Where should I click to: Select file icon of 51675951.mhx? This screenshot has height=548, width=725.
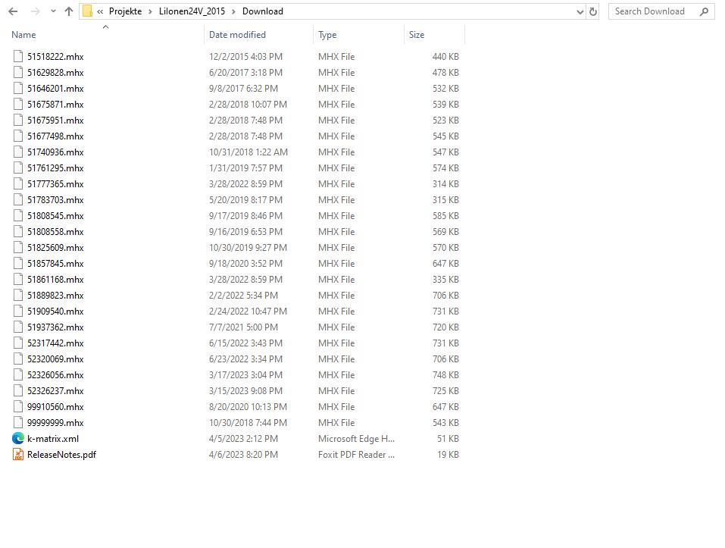(18, 121)
